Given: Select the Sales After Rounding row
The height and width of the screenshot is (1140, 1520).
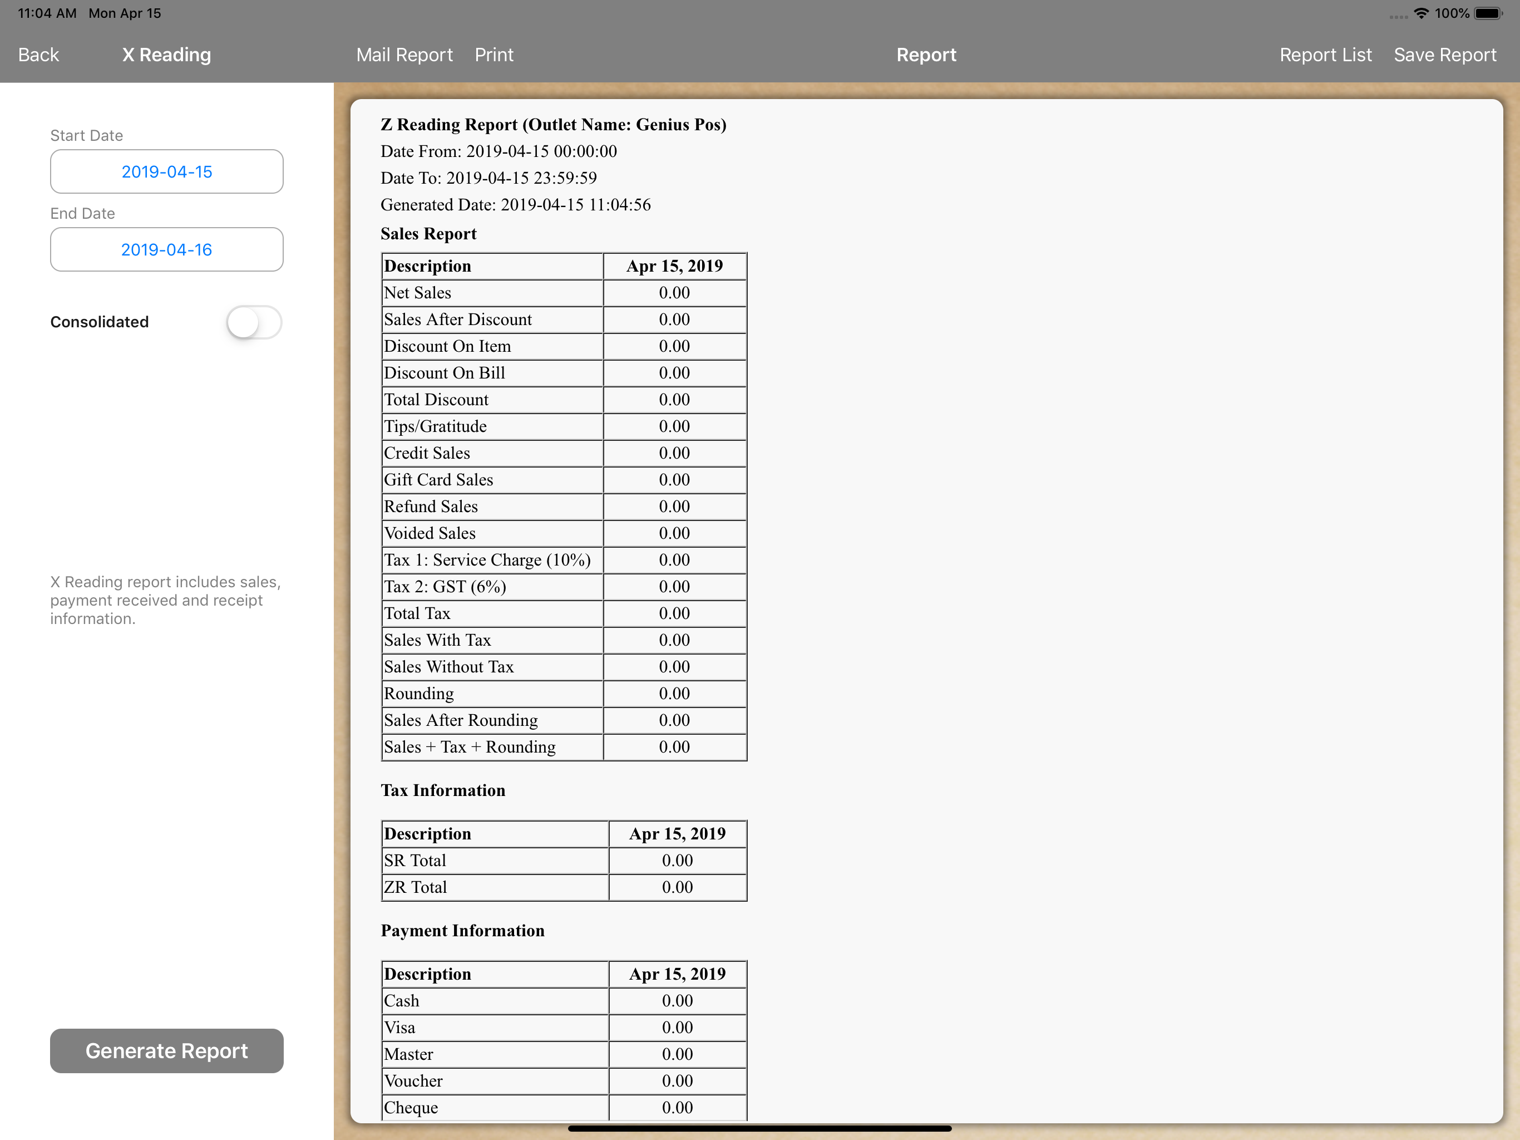Looking at the screenshot, I should tap(564, 721).
